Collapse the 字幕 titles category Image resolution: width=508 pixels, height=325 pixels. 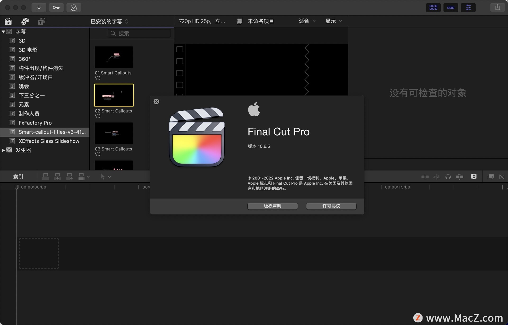[3, 31]
